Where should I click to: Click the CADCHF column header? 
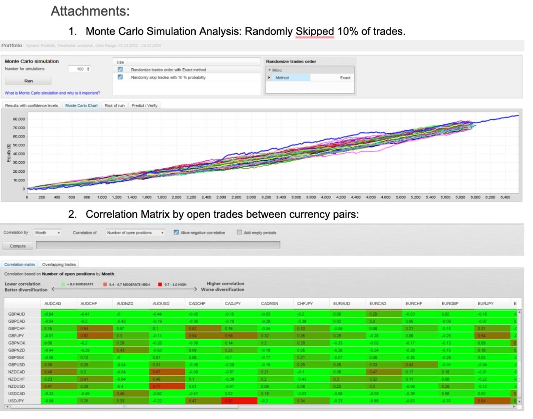[x=203, y=303]
